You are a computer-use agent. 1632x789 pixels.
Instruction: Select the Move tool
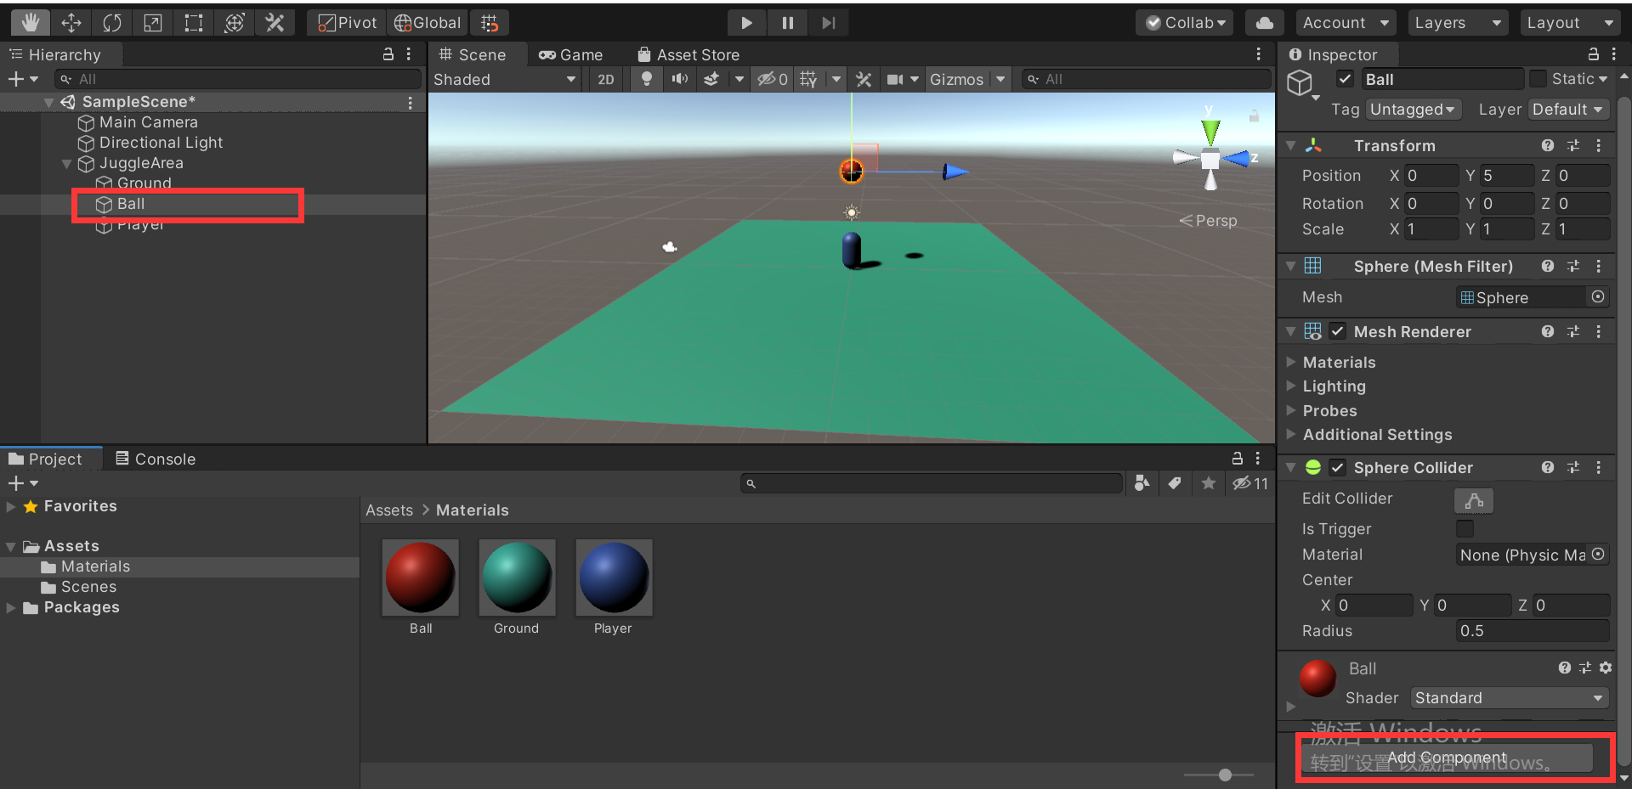(71, 22)
